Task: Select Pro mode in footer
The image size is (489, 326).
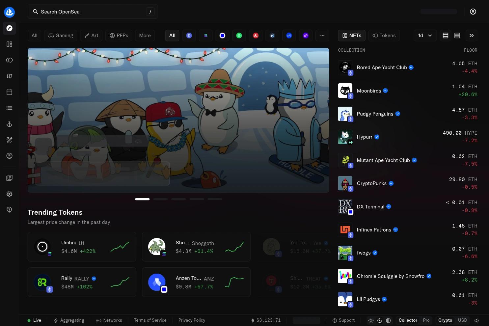Action: [x=426, y=320]
